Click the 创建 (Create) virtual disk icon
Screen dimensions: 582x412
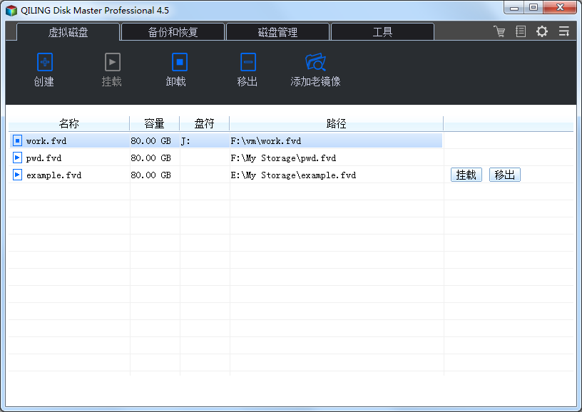(x=44, y=62)
